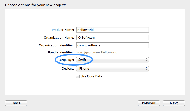The image size is (190, 111).
Task: Click the Language label
Action: click(66, 60)
